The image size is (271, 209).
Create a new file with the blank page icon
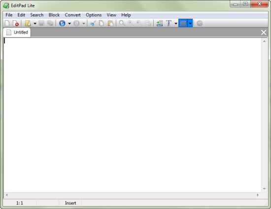pos(7,23)
